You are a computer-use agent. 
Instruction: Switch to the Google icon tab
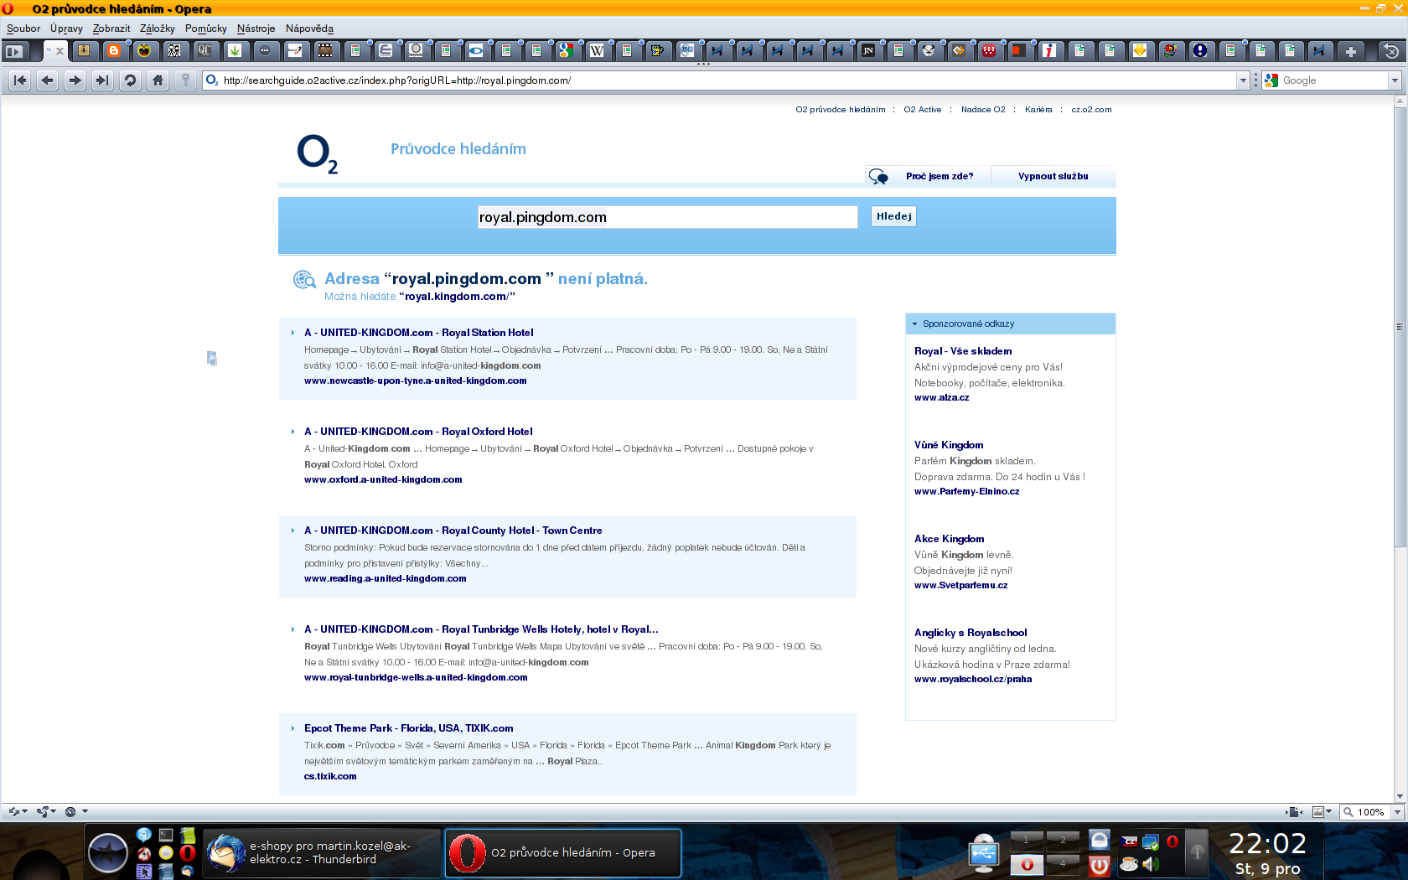tap(567, 51)
